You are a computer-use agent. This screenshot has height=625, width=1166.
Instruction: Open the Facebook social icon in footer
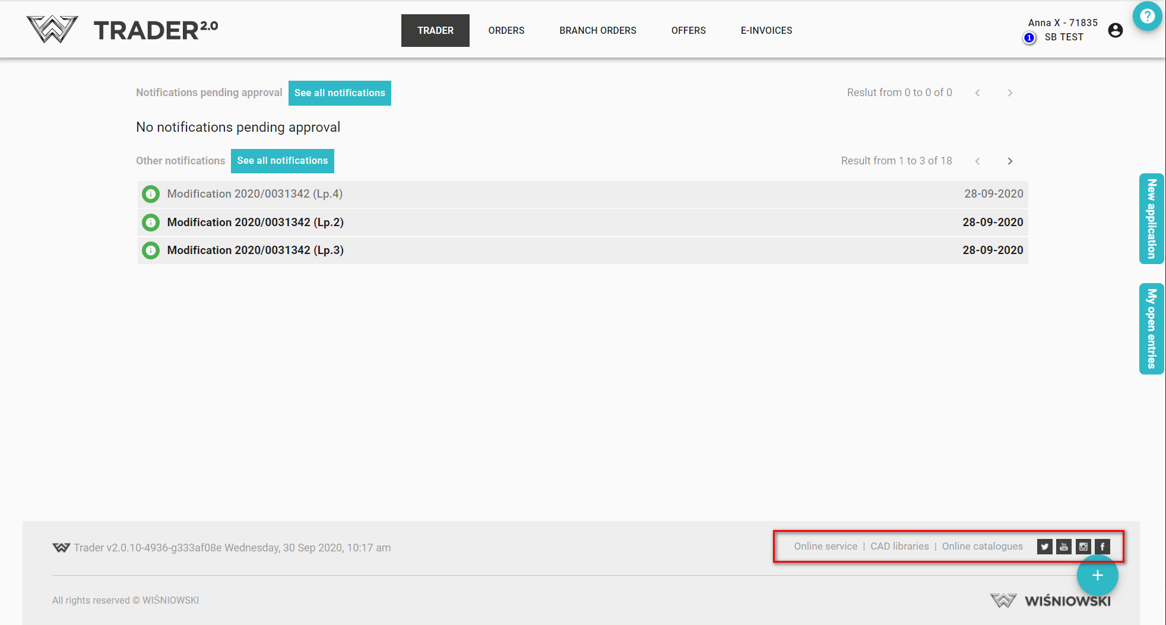coord(1102,547)
